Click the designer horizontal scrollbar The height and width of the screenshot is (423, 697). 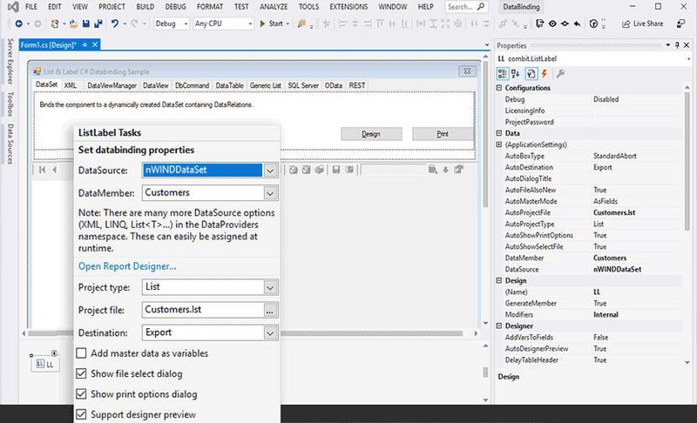tap(245, 332)
